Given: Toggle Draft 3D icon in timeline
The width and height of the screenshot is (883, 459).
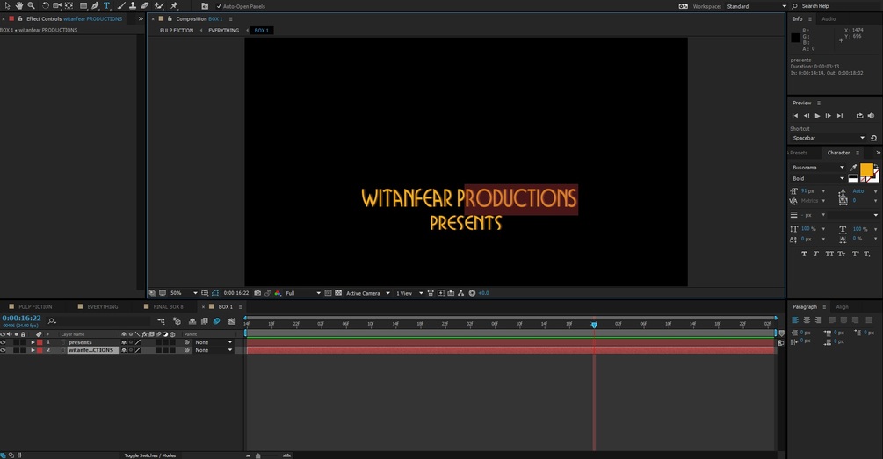Looking at the screenshot, I should pyautogui.click(x=177, y=321).
